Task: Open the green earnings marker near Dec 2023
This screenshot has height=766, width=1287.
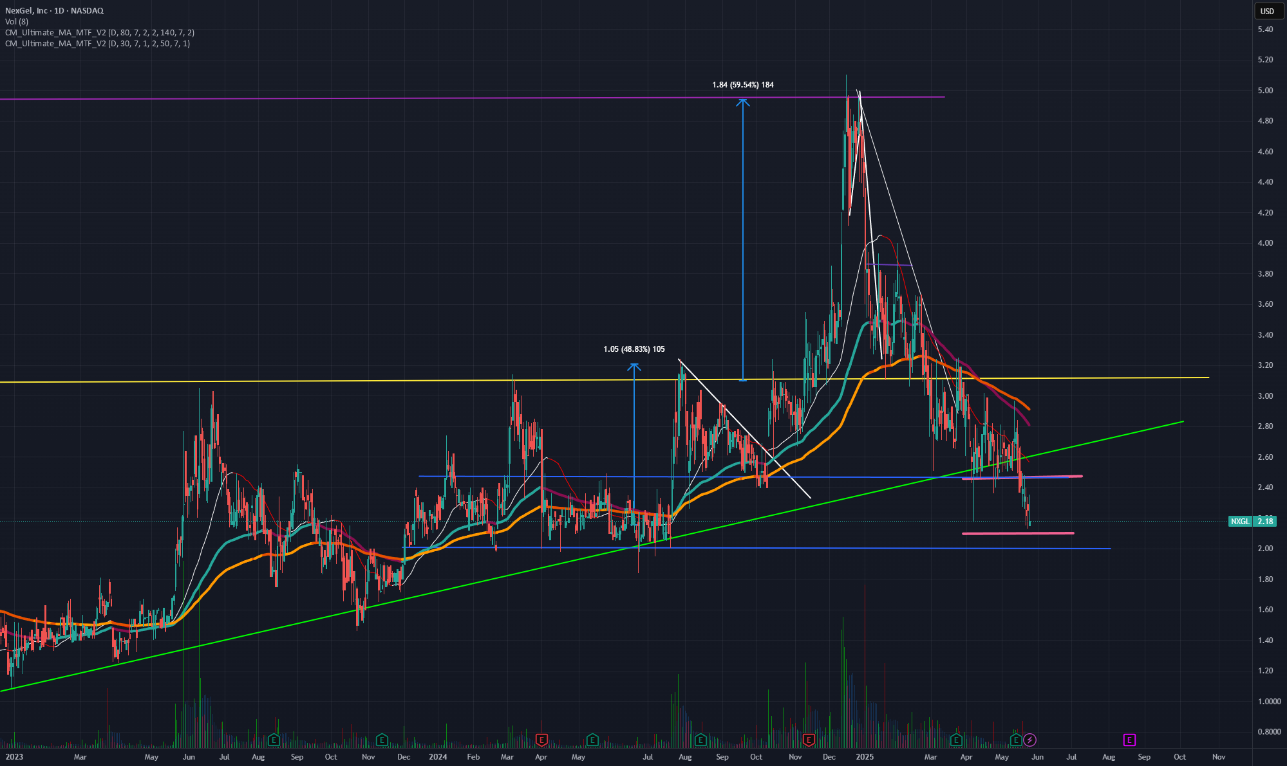Action: click(x=382, y=740)
